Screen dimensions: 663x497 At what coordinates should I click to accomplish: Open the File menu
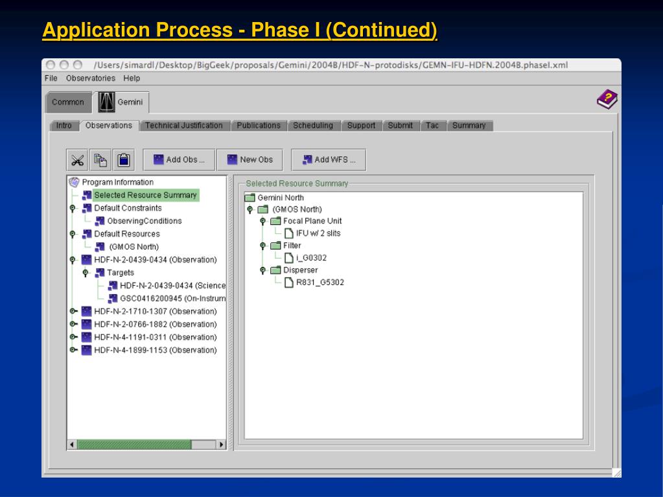51,78
